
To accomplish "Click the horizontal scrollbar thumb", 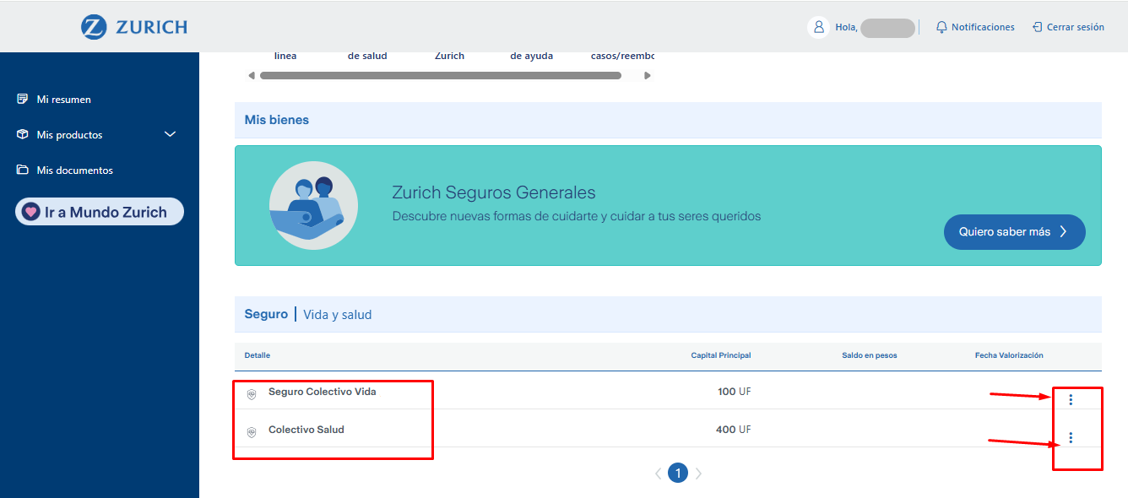I will [x=441, y=75].
